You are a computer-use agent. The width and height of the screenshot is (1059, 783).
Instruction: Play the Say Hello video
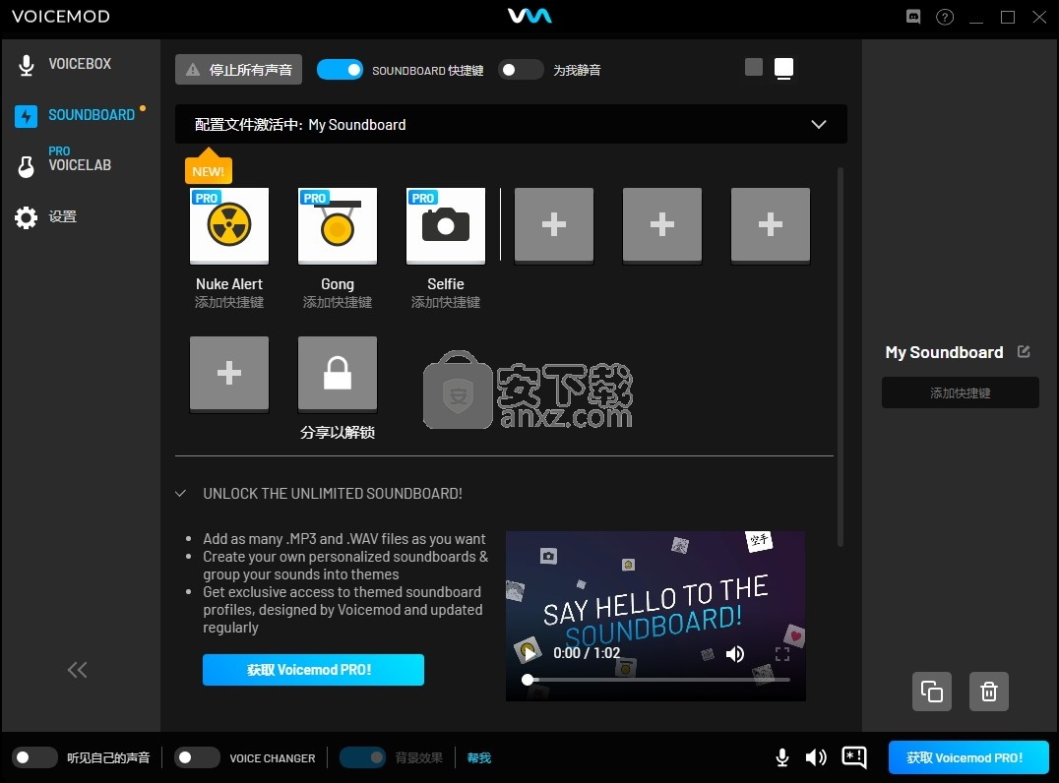coord(529,653)
